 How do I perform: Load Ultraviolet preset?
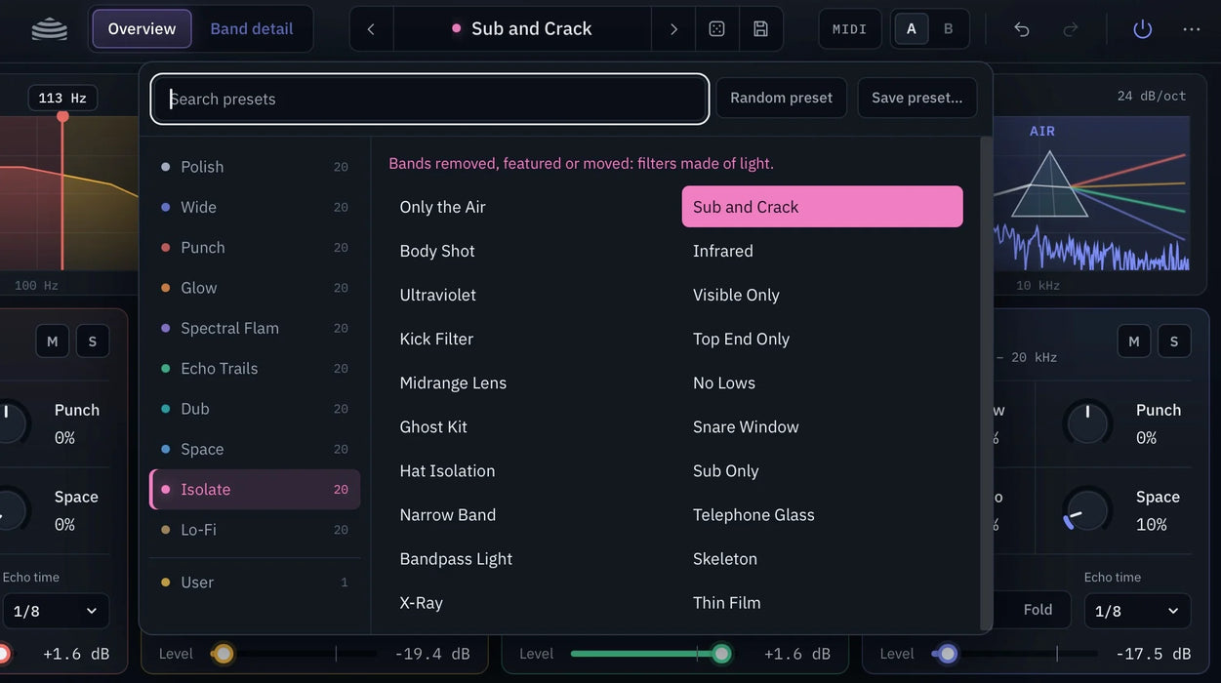click(x=529, y=295)
